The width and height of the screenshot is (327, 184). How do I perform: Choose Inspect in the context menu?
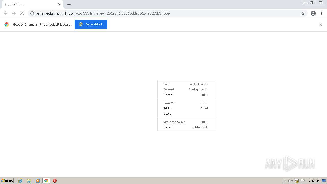coord(186,127)
